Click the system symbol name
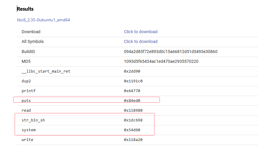The height and width of the screenshot is (149, 258). 29,130
